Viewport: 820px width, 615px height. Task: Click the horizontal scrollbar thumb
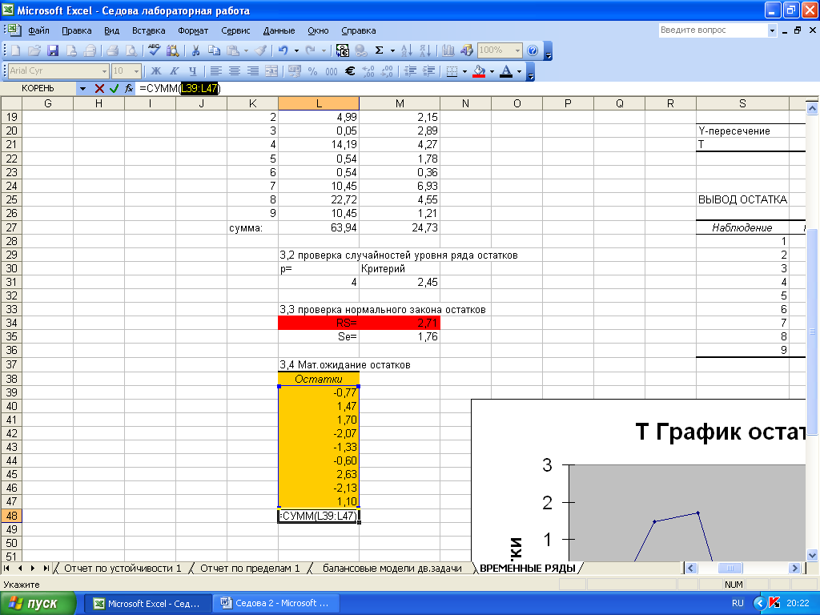point(730,569)
